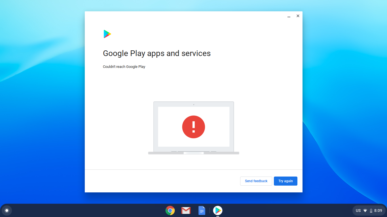Open Gmail from the shelf
The image size is (387, 217).
point(186,210)
